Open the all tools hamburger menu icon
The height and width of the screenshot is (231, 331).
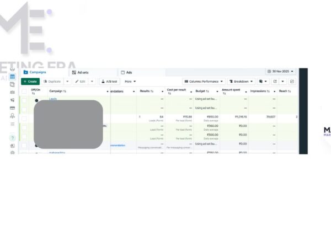coord(13,124)
